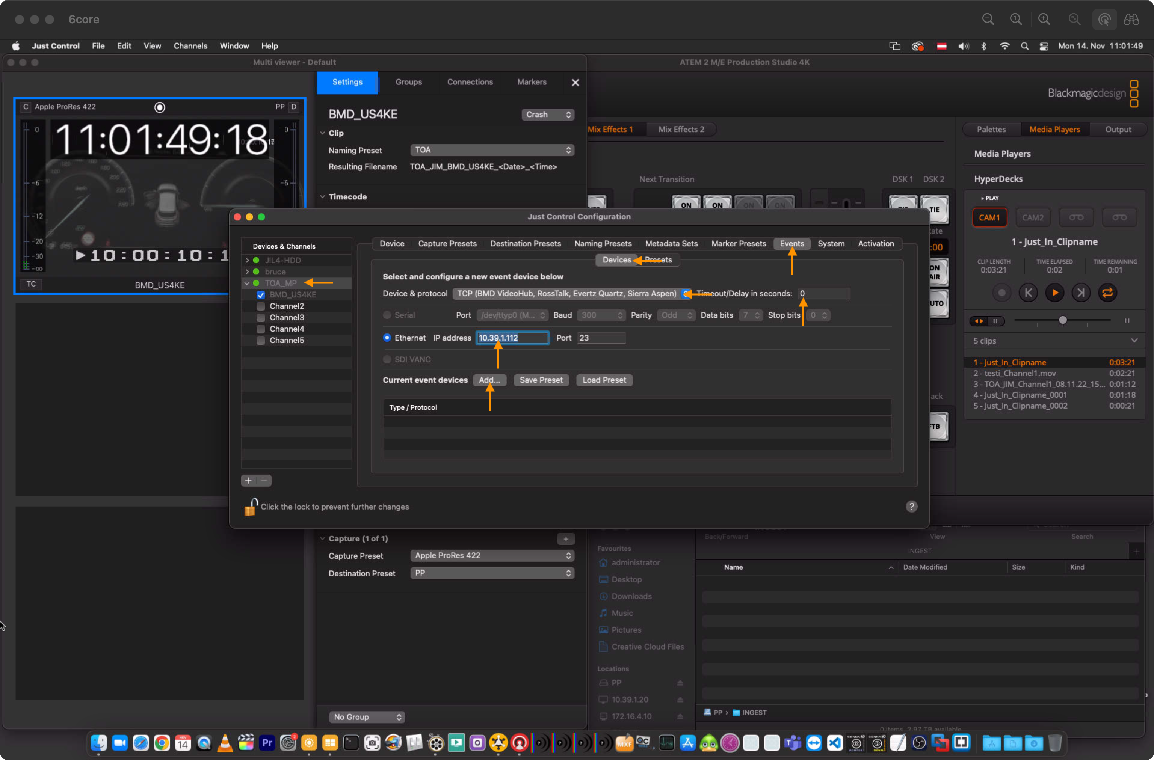The image size is (1154, 760).
Task: Open the Capture Preset Apple ProRes 422 dropdown
Action: (x=492, y=555)
